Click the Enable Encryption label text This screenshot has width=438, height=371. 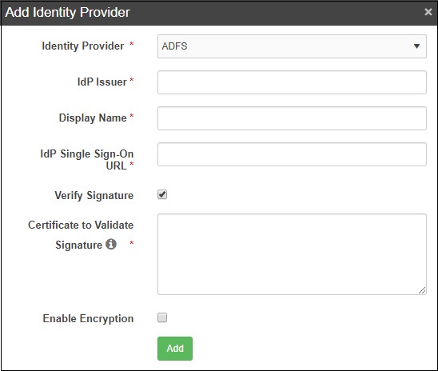tap(88, 318)
